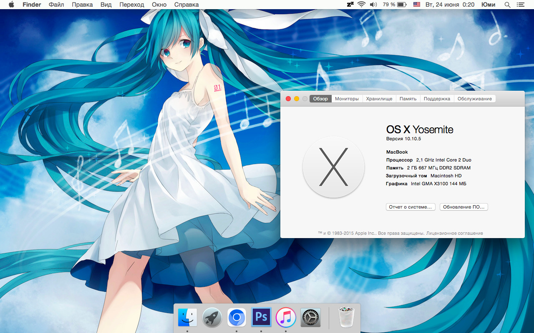Open the Файл menu
534x333 pixels.
[56, 5]
